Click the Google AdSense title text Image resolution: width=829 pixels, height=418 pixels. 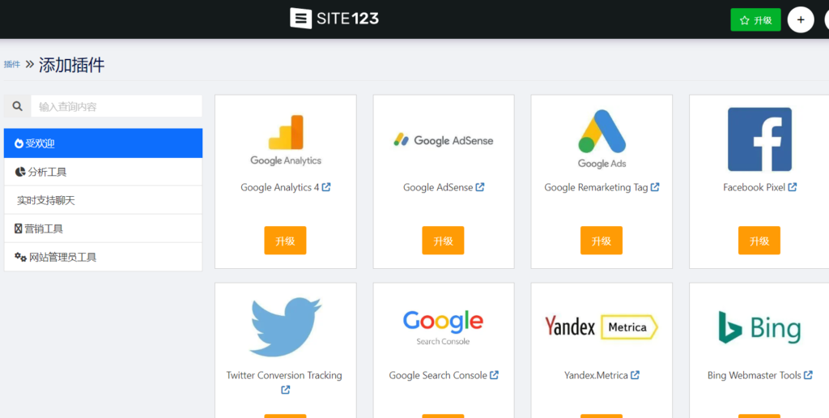click(x=438, y=187)
